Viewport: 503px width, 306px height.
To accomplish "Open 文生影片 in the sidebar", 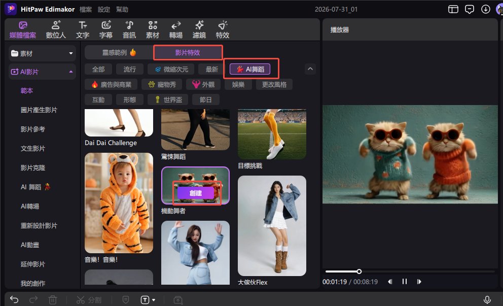I will point(33,148).
